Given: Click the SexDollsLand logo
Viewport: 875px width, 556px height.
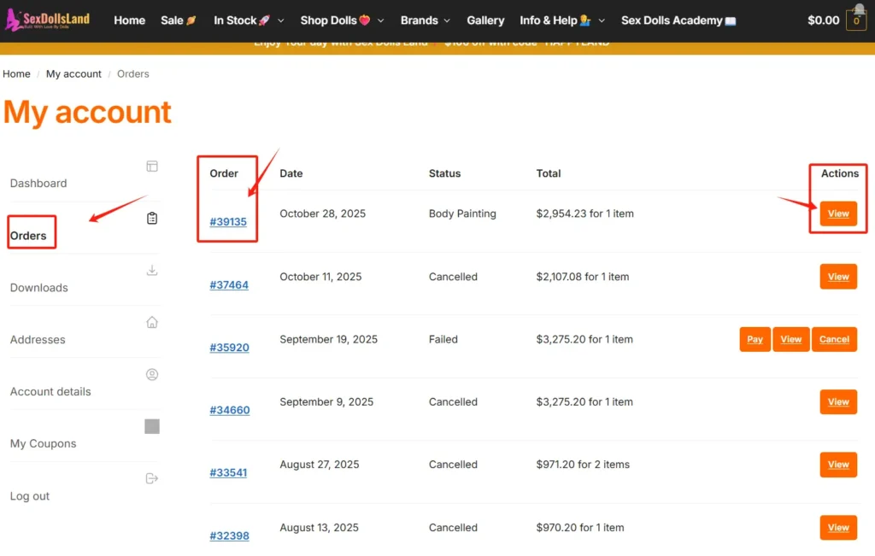Looking at the screenshot, I should 48,20.
